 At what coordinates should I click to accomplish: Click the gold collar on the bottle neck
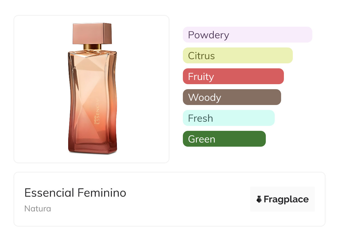point(92,46)
